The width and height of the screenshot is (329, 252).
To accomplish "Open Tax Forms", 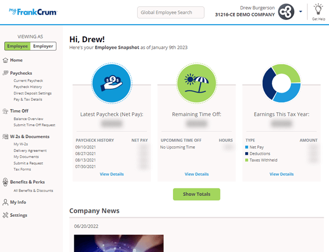I will point(22,169).
